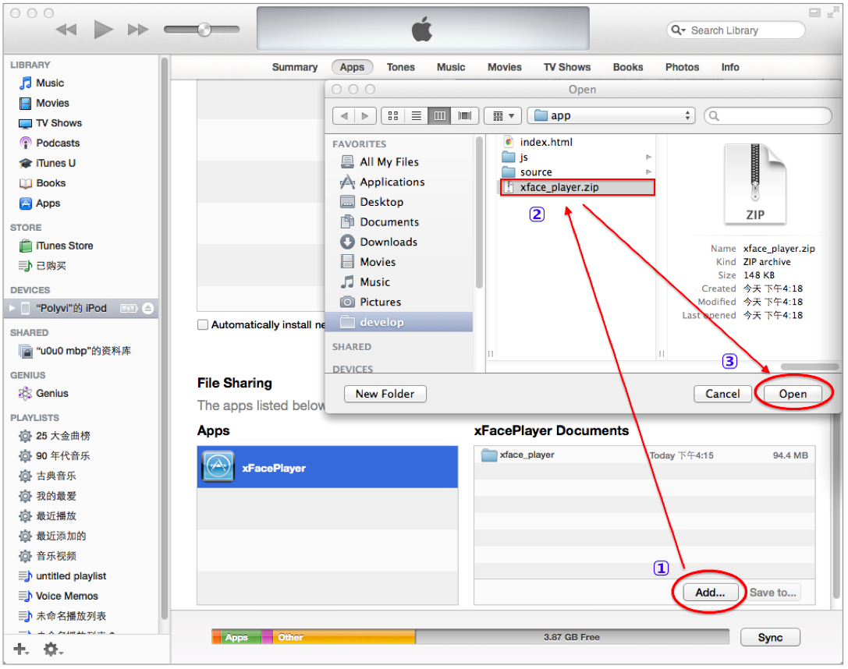Enable Automatically install new apps checkbox
This screenshot has height=669, width=848.
click(203, 325)
